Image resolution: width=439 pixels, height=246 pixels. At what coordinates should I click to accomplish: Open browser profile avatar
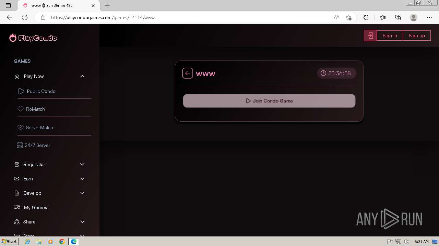click(x=414, y=17)
